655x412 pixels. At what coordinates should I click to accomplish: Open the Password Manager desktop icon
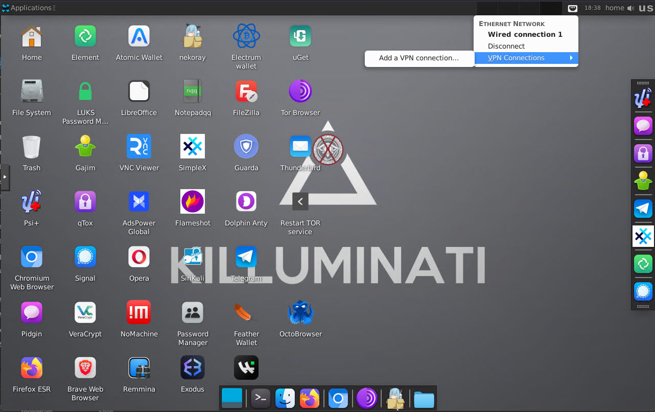[x=193, y=312]
